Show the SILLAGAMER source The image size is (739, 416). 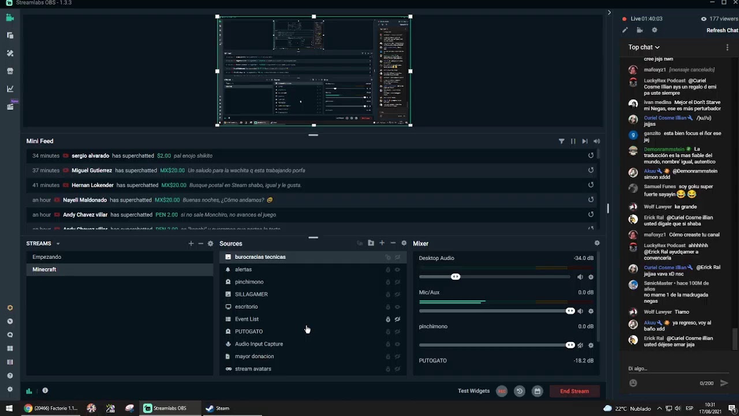click(397, 295)
